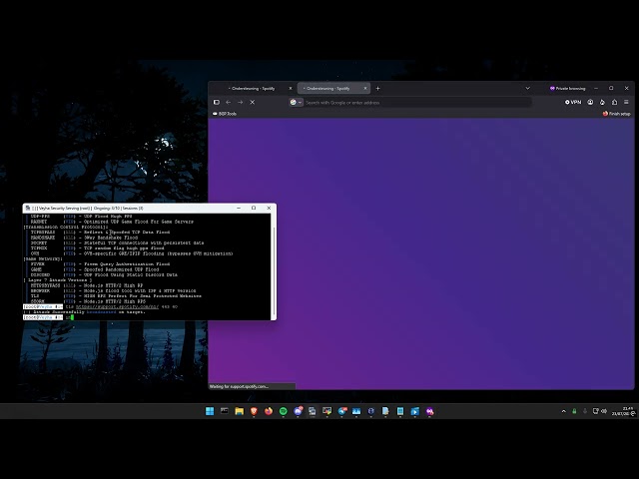Click the SOCKET method row in terminal
This screenshot has height=479, width=639.
[x=117, y=242]
